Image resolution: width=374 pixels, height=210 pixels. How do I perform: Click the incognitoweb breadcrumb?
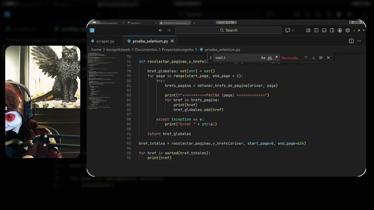[118, 50]
